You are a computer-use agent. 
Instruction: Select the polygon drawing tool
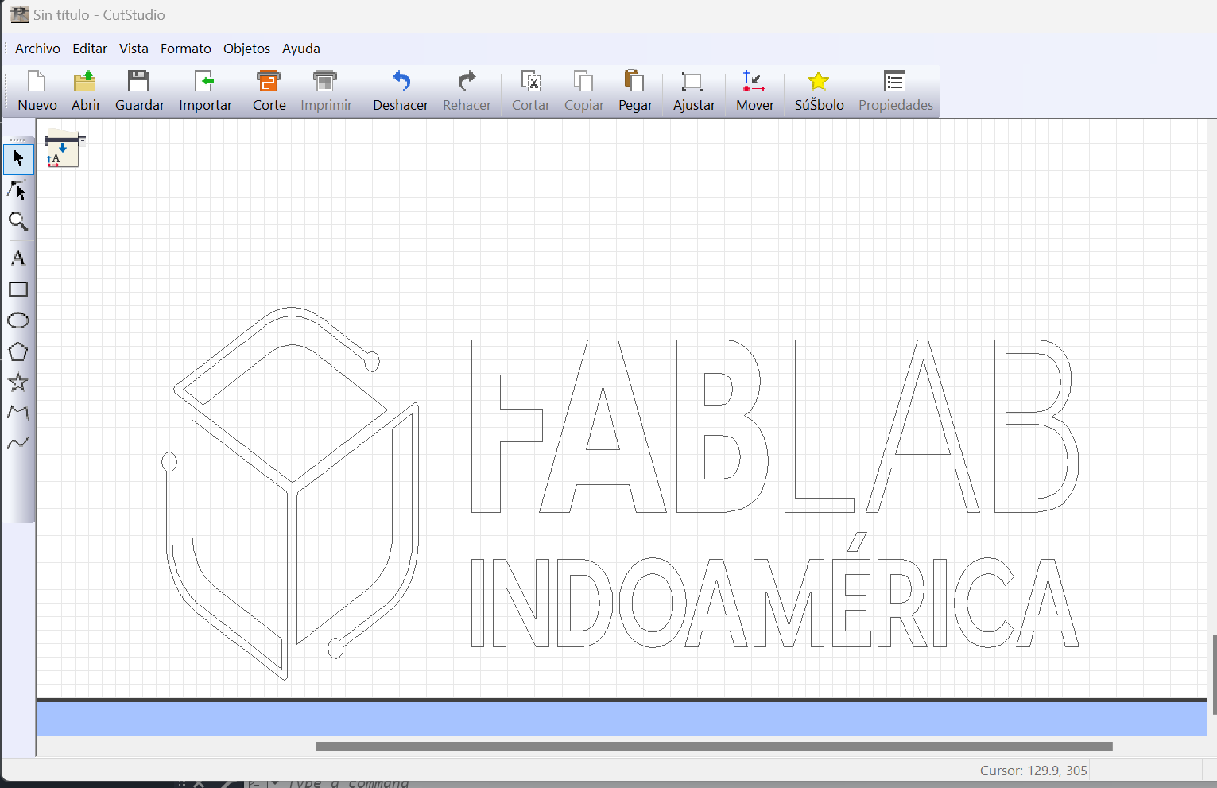click(18, 351)
